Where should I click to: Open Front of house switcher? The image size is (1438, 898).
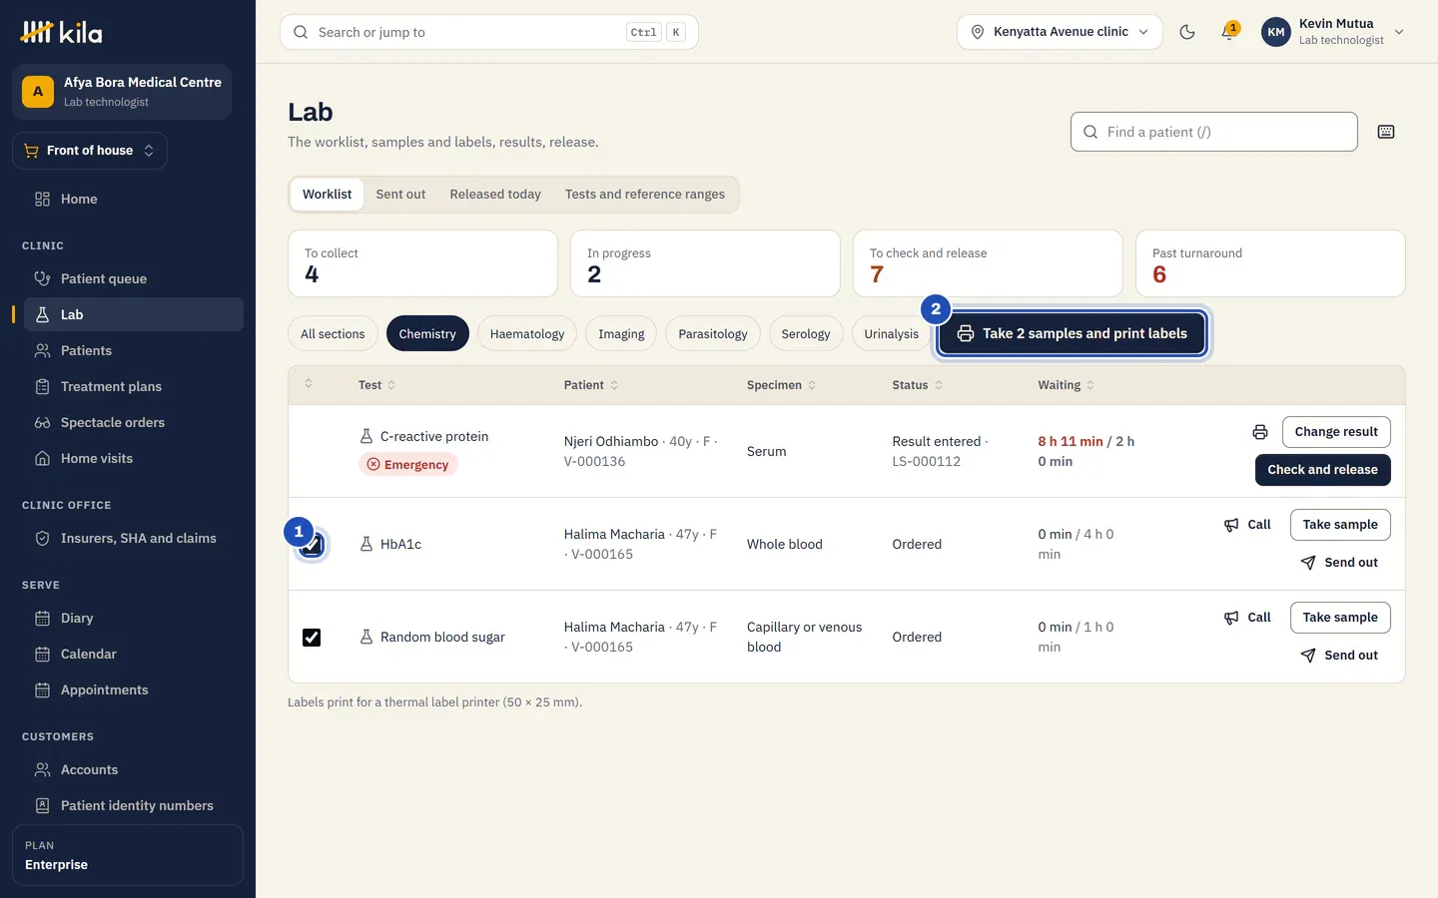click(90, 151)
